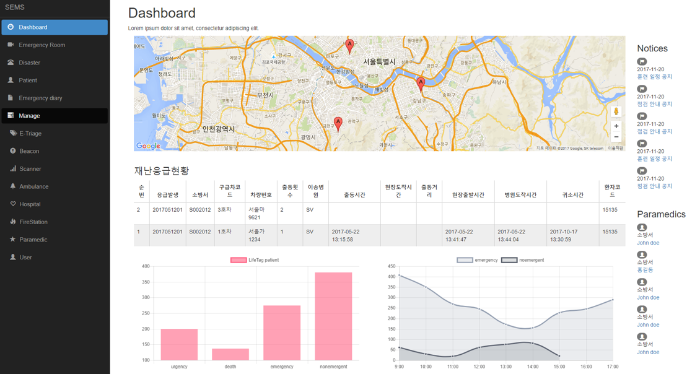Open the 홍길동 paramedic link
The height and width of the screenshot is (374, 687).
[x=645, y=270]
